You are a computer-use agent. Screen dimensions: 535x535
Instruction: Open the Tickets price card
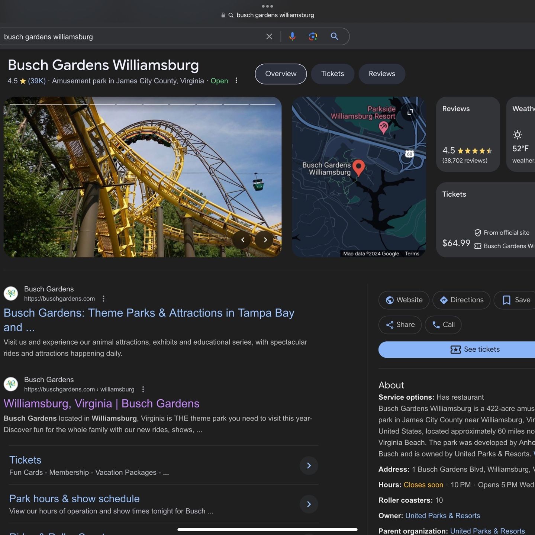[x=486, y=220]
